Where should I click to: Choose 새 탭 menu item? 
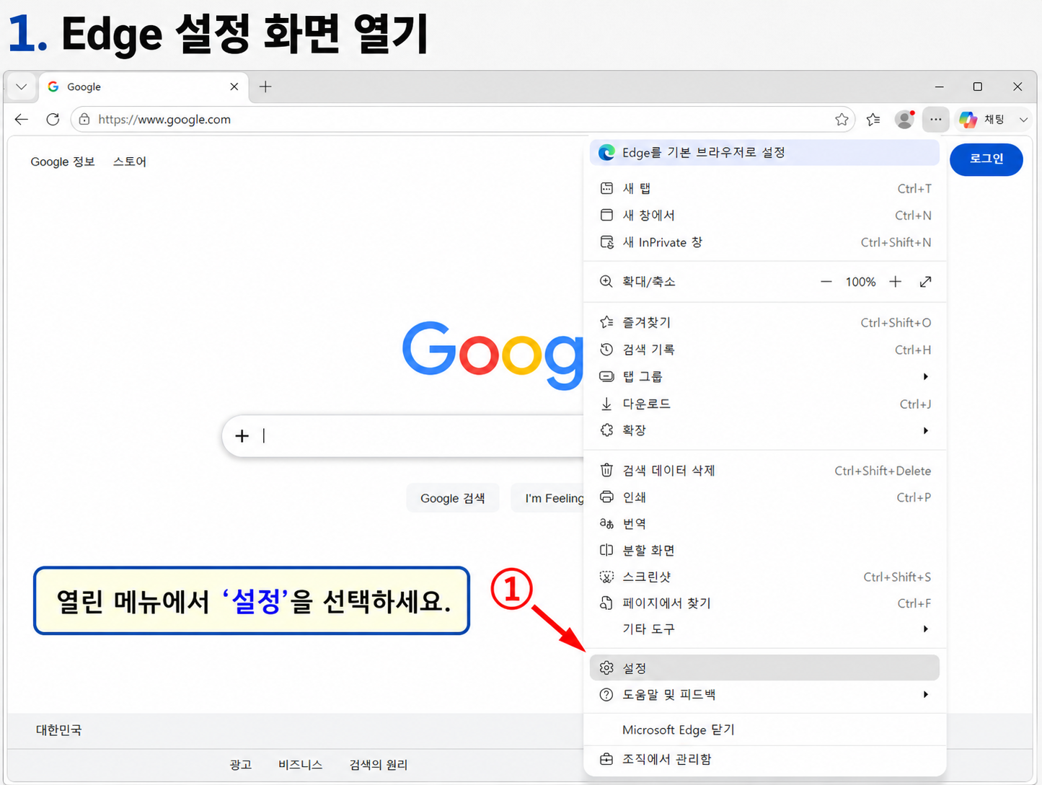(764, 188)
